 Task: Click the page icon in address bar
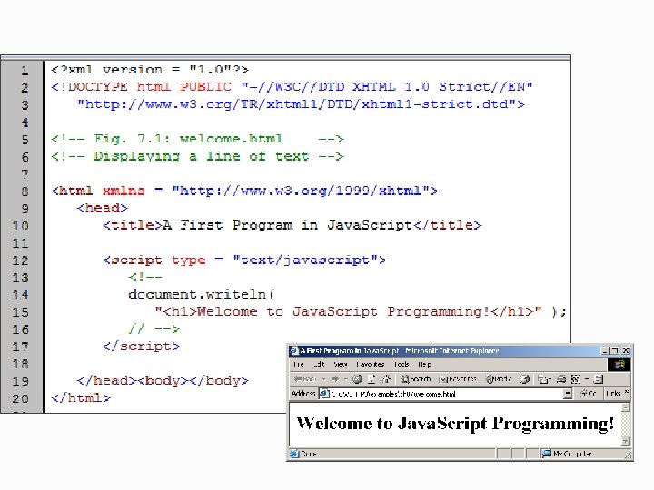pyautogui.click(x=324, y=394)
